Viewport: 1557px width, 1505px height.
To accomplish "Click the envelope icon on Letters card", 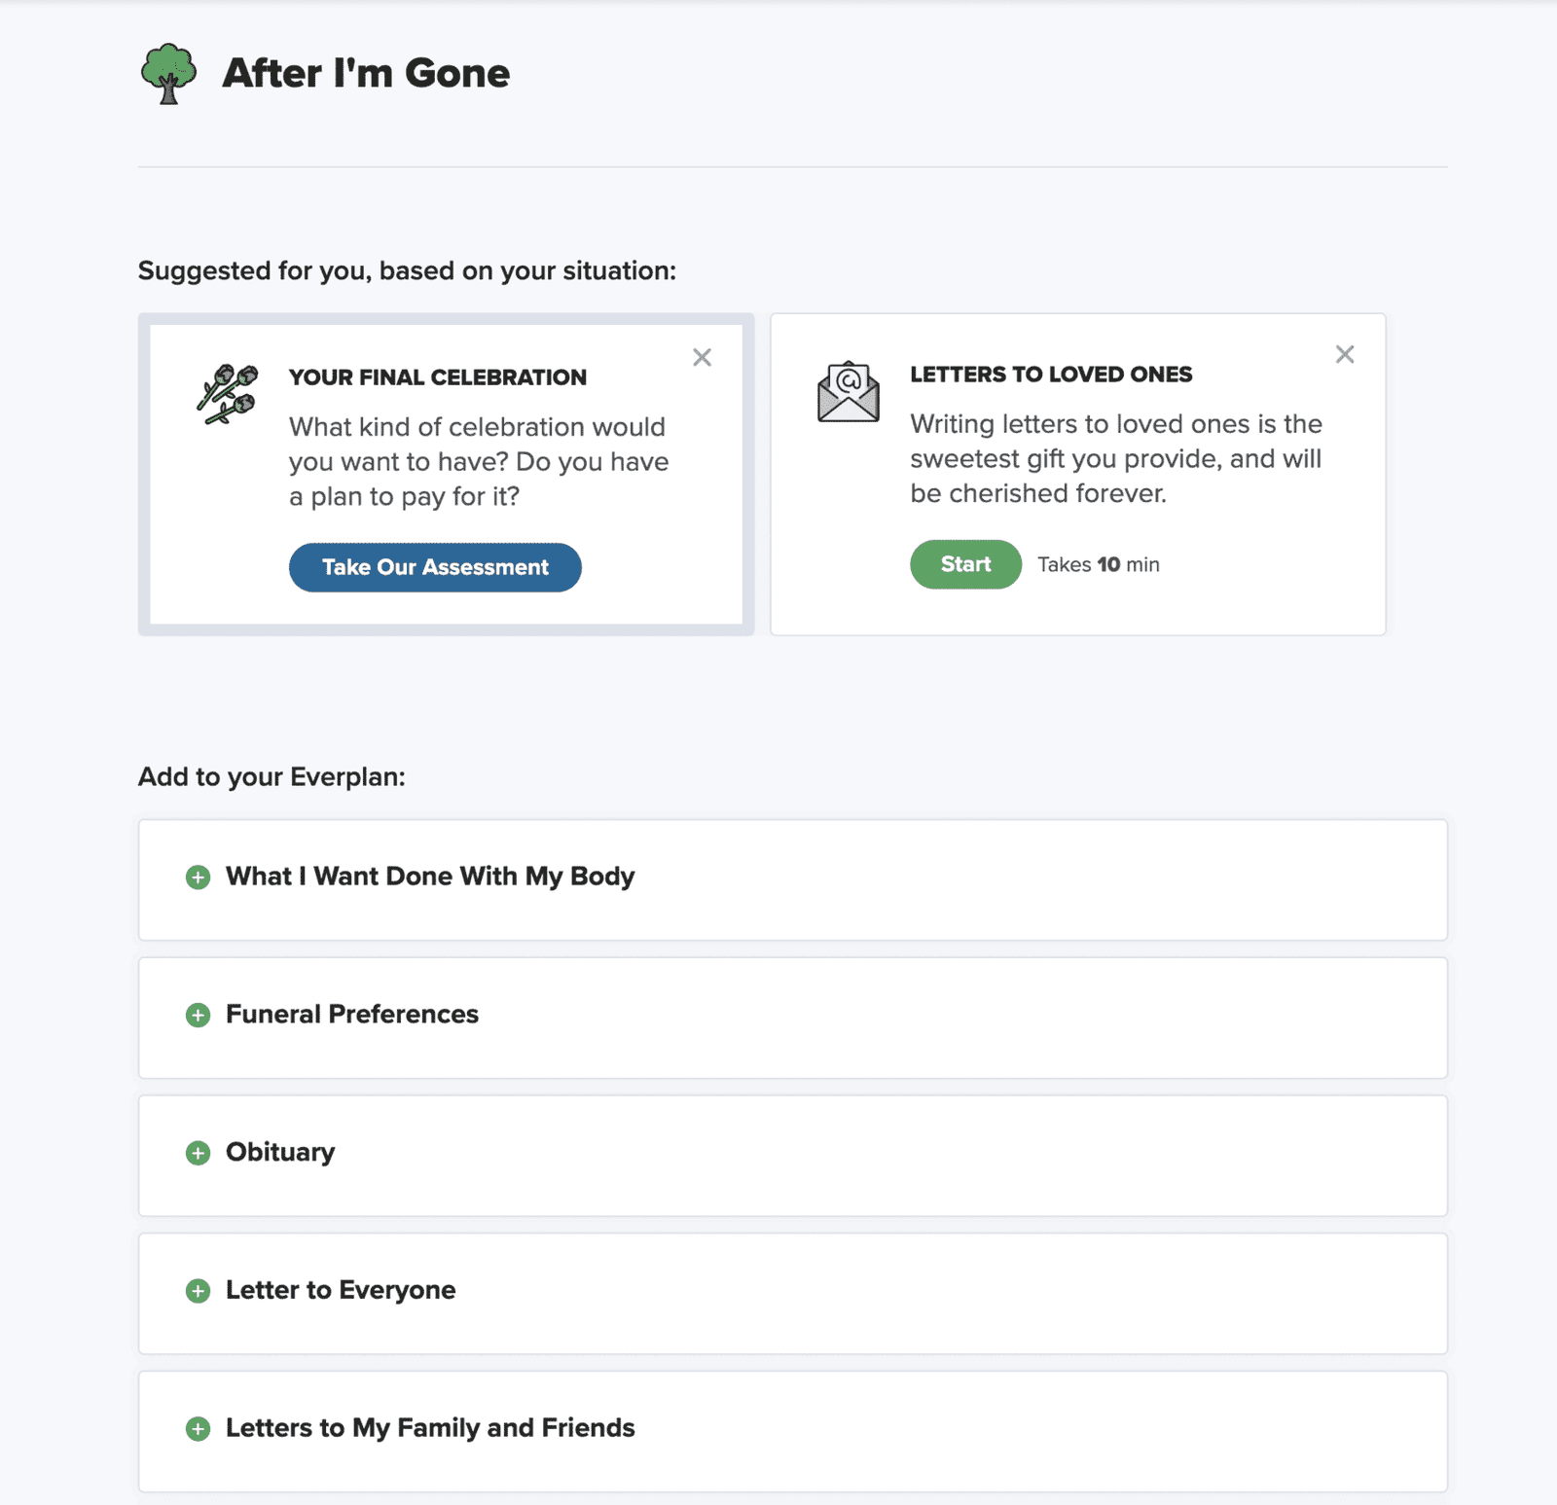I will pyautogui.click(x=848, y=392).
